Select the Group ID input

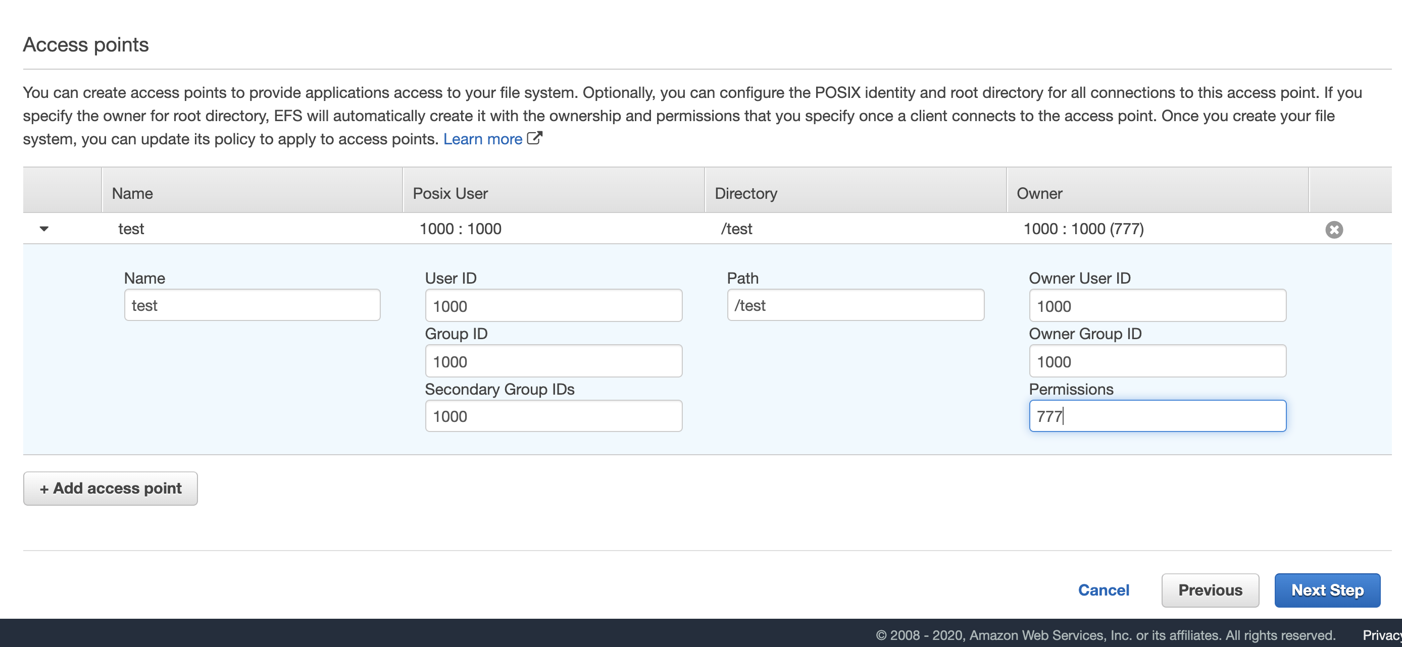(x=553, y=361)
